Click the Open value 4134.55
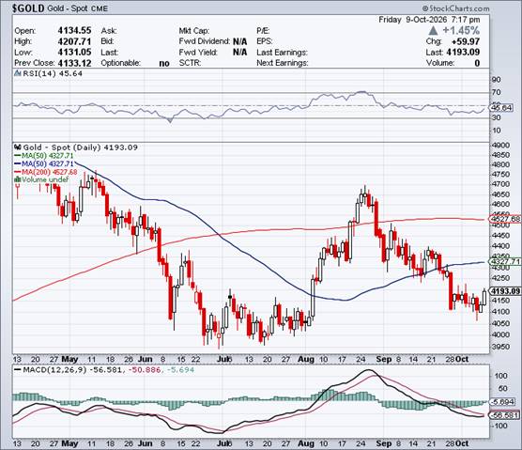Screen dimensions: 522x450 pyautogui.click(x=74, y=31)
